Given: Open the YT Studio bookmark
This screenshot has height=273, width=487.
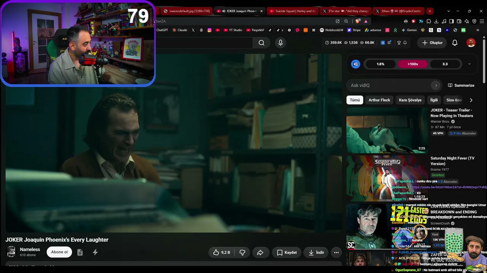Looking at the screenshot, I should 233,30.
